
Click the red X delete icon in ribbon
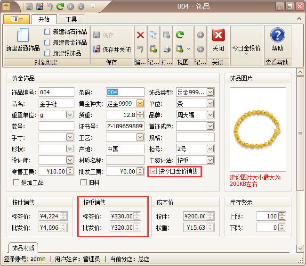pos(140,35)
